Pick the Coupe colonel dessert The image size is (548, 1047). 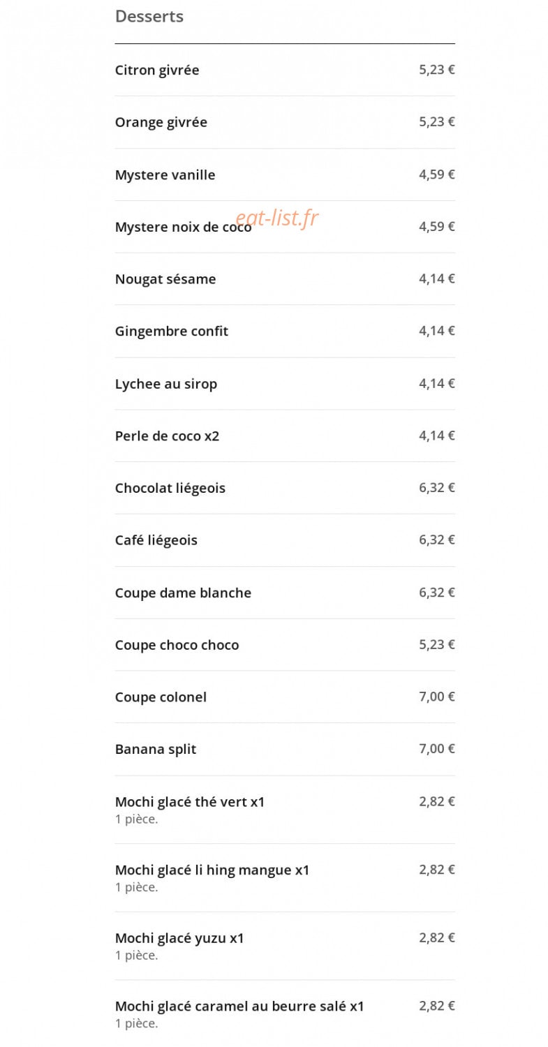(x=285, y=697)
